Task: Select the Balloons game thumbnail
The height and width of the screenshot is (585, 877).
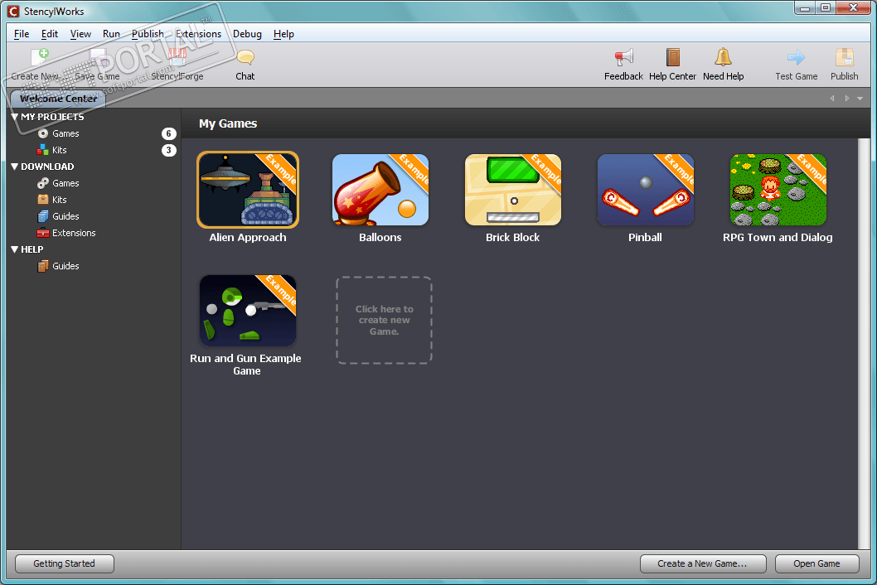Action: 380,190
